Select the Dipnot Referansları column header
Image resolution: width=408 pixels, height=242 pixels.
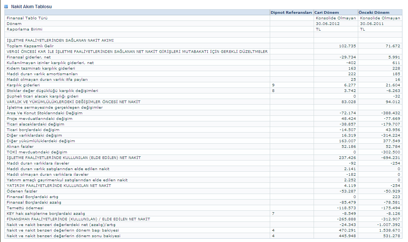click(291, 13)
